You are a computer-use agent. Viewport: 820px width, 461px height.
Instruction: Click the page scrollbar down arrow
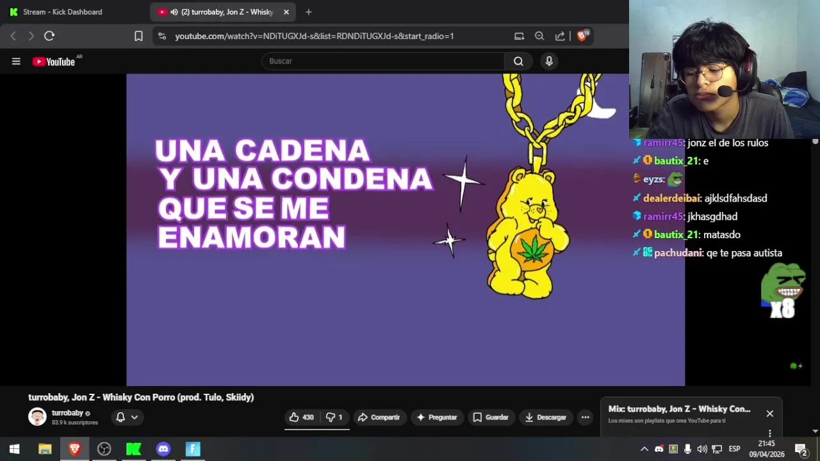coord(816,432)
